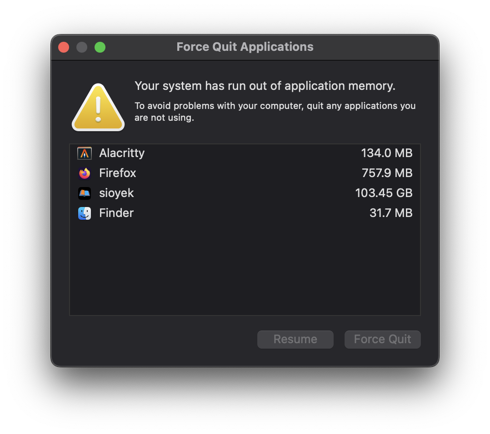Select Alacritty in the application list

(121, 153)
